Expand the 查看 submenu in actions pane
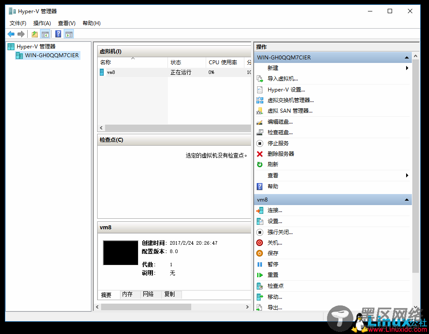 pos(407,176)
